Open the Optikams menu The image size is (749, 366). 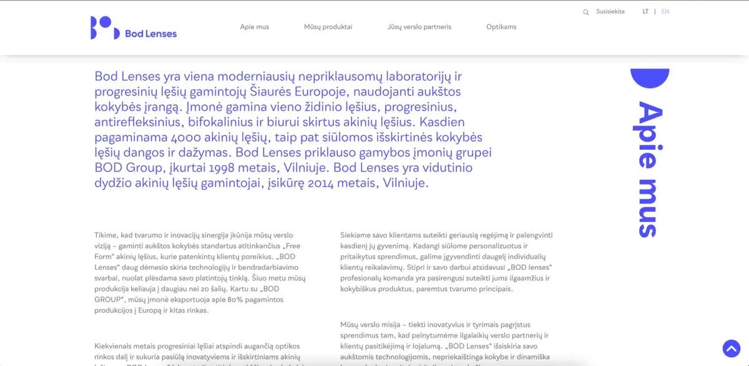(x=501, y=27)
